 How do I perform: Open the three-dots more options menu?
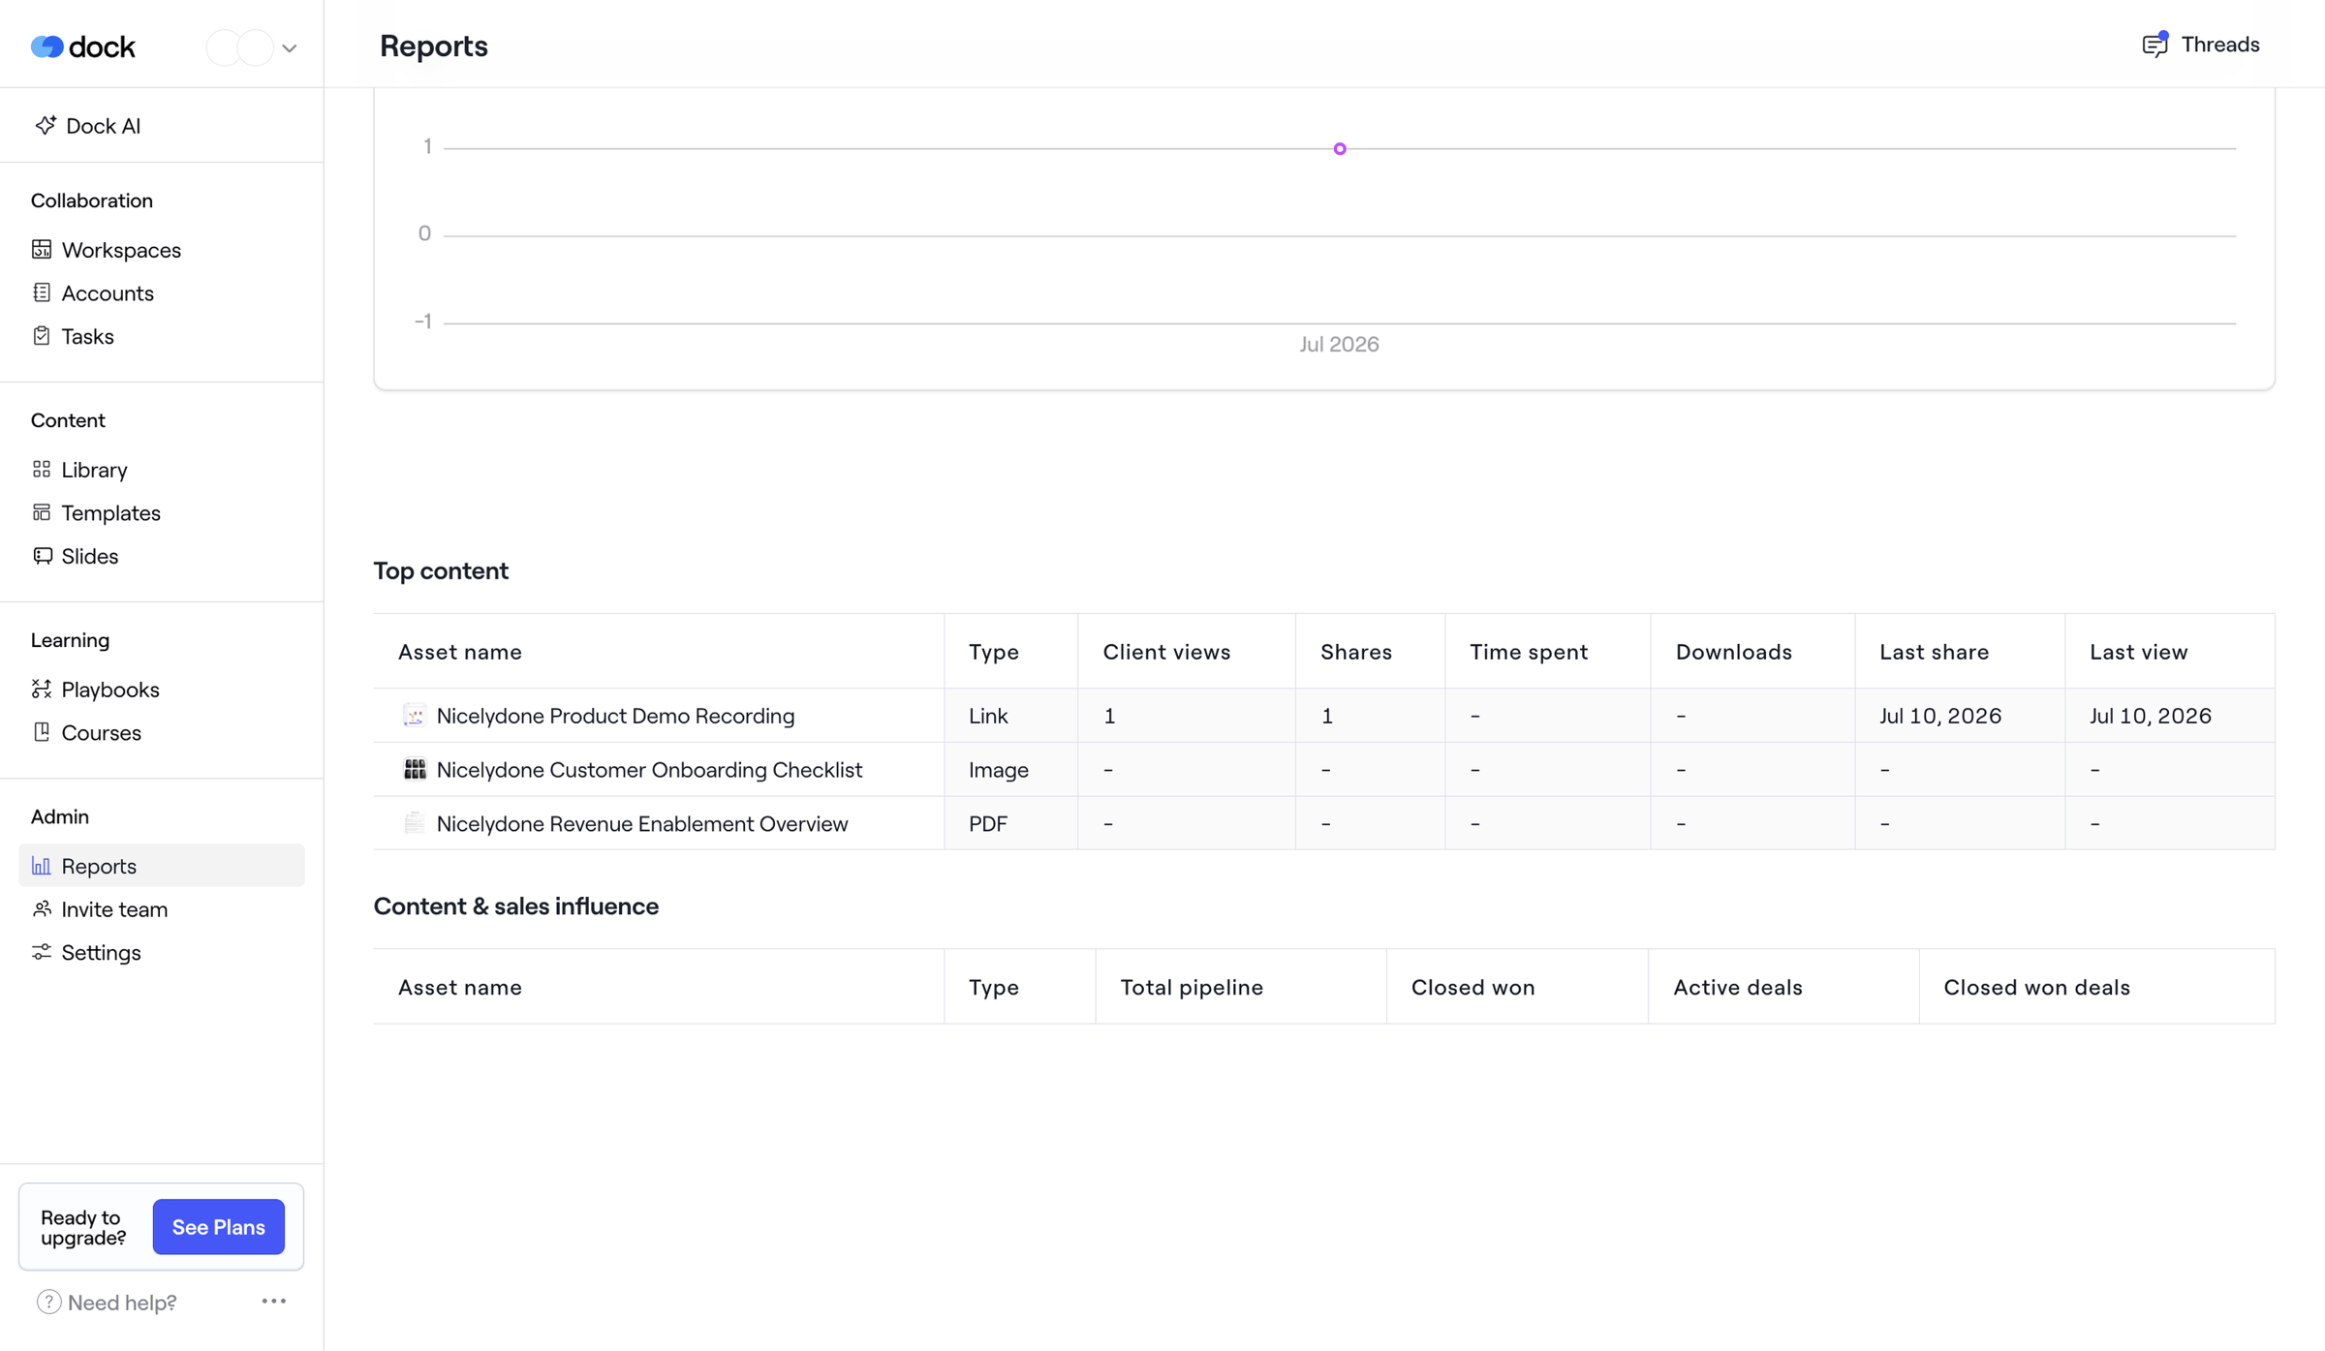coord(274,1301)
